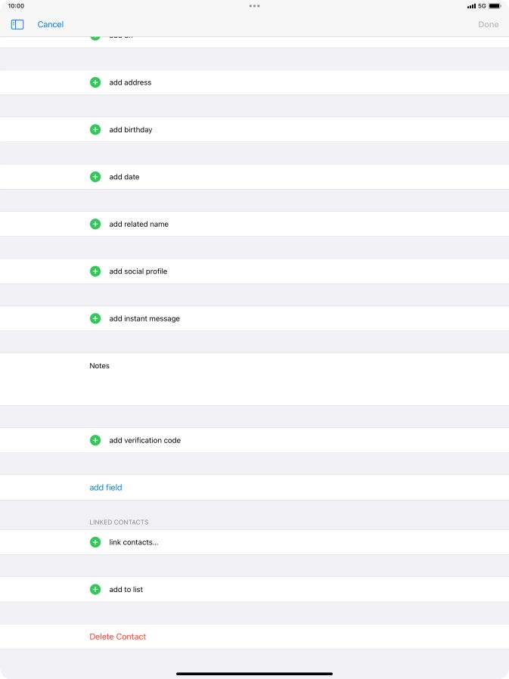Tap green plus beside add verification code
The width and height of the screenshot is (509, 679).
[x=95, y=441]
